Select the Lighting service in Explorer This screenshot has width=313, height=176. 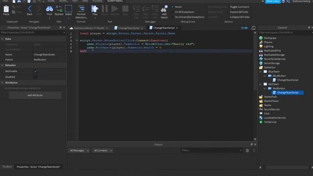pos(268,46)
